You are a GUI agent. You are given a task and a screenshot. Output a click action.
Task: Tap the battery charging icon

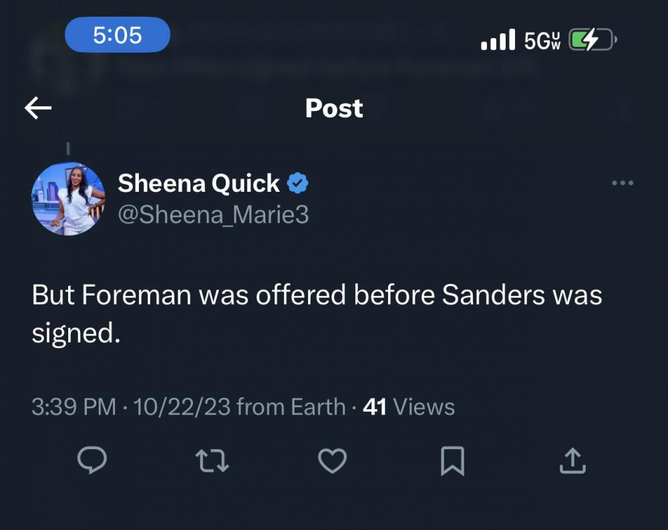point(593,41)
